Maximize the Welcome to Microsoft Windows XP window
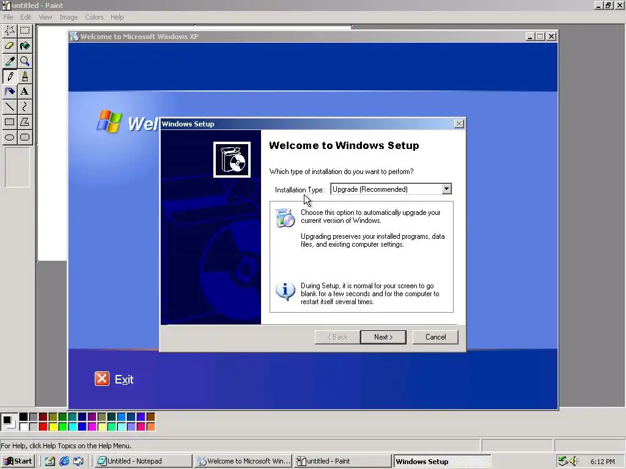 click(x=540, y=36)
